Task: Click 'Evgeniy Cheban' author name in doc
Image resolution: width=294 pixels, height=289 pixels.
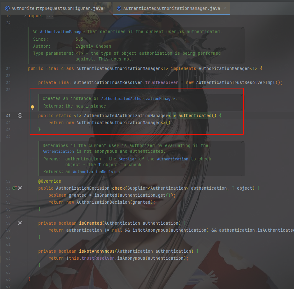Action: coord(93,46)
